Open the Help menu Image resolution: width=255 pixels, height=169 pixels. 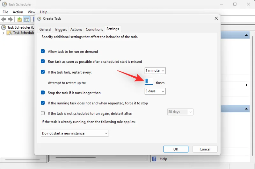click(43, 12)
